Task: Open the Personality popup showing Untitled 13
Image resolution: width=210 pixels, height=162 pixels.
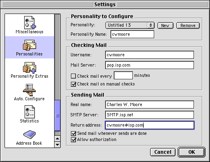Action: click(x=130, y=25)
